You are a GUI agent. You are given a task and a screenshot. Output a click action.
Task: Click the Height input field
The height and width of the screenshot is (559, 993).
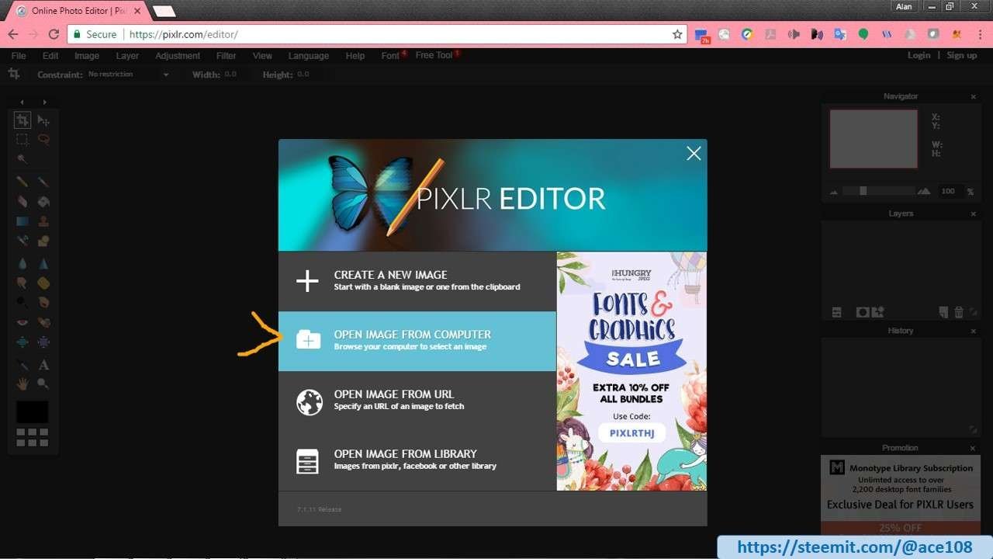click(x=307, y=75)
